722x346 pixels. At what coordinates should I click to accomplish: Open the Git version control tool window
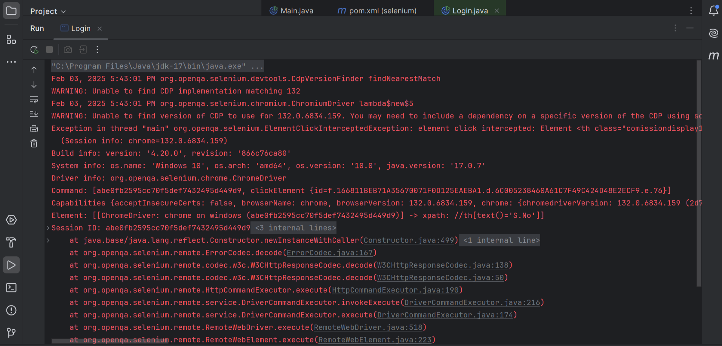pos(11,332)
